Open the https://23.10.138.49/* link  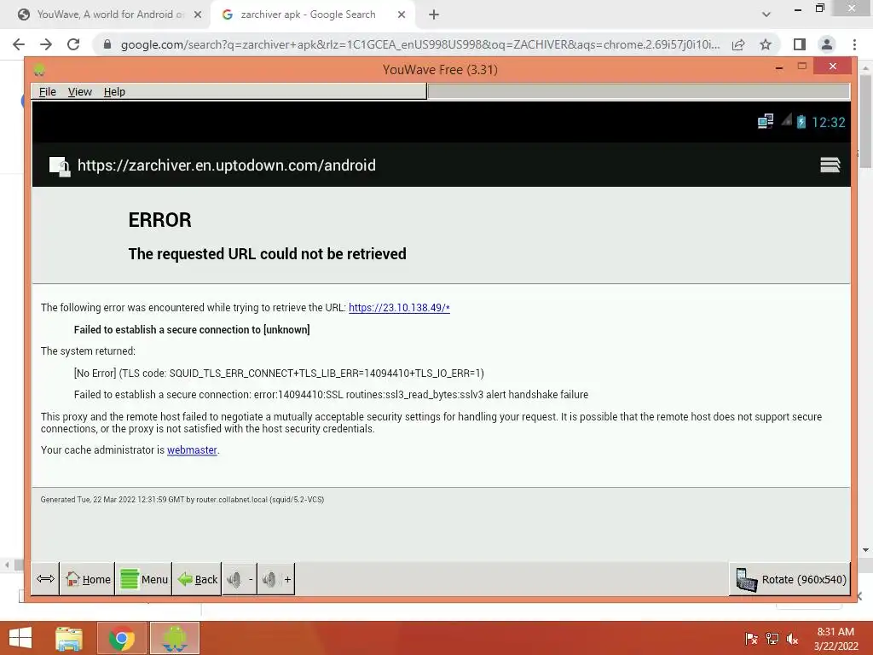click(x=399, y=307)
